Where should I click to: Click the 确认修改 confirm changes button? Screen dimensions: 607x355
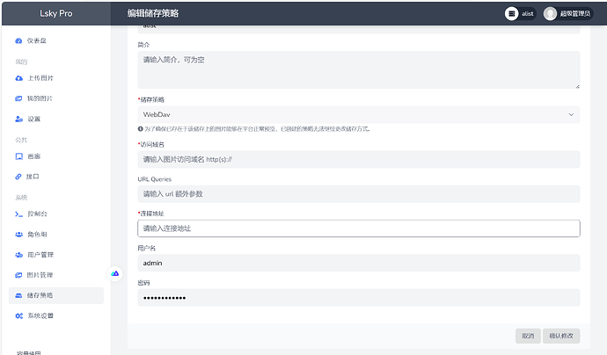(561, 336)
